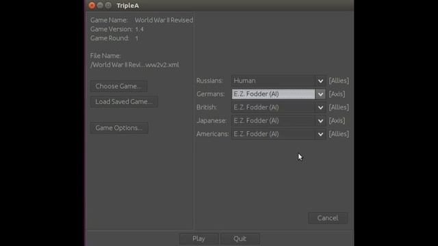Click the British row dropdown arrow
The image size is (438, 246).
point(320,108)
